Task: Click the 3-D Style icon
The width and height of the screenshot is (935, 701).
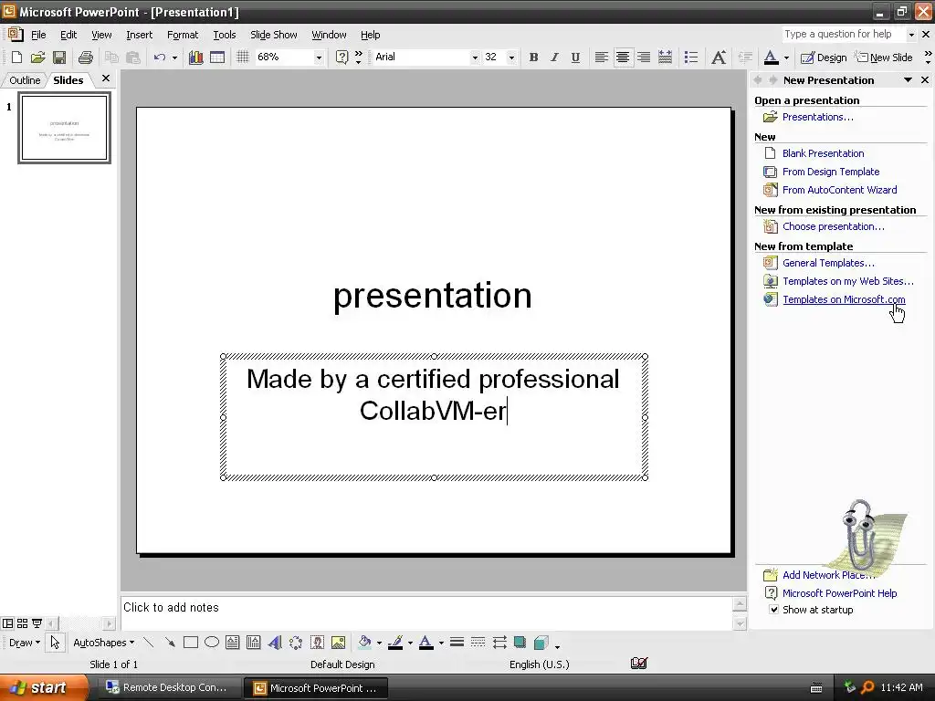Action: (541, 643)
